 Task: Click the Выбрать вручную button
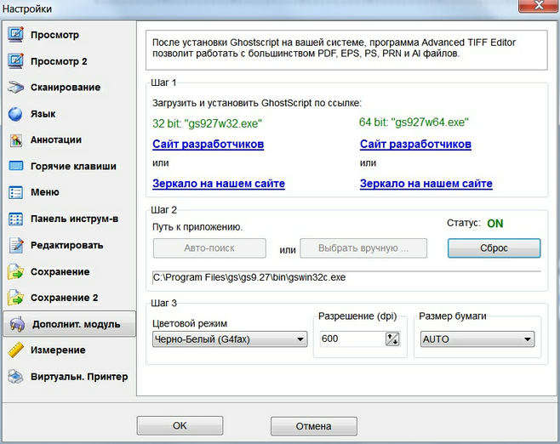click(x=363, y=248)
